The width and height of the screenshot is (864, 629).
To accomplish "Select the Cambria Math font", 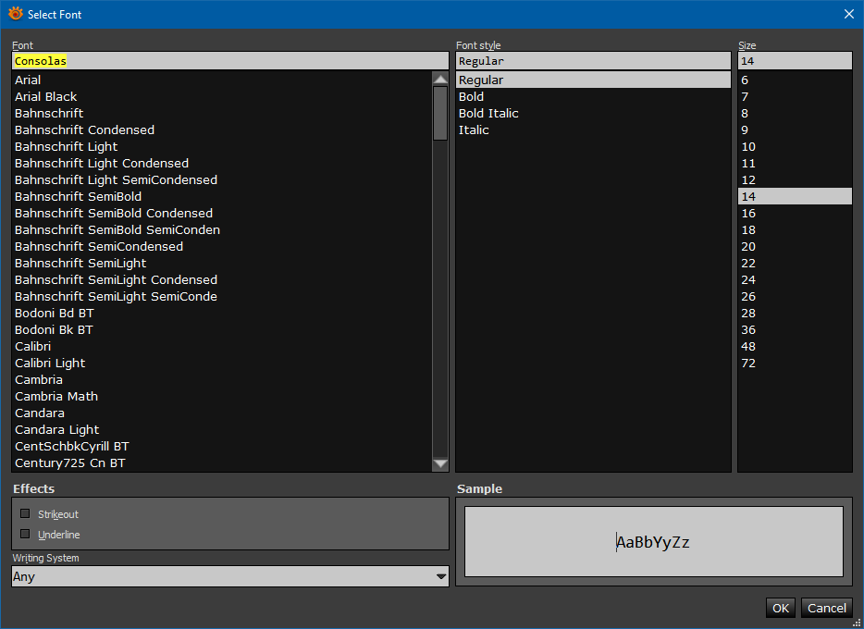I will pyautogui.click(x=56, y=396).
